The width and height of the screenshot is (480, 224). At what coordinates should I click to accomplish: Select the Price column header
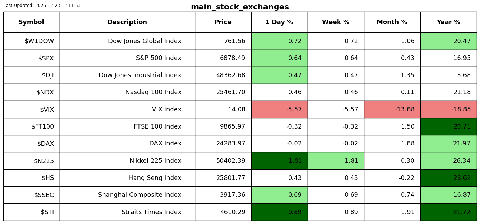click(x=223, y=22)
